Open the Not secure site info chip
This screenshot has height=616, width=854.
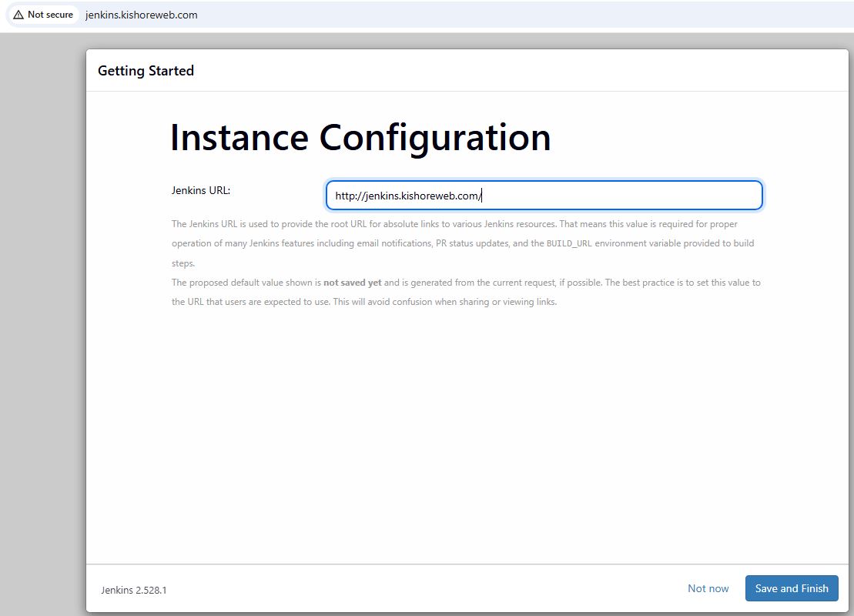pyautogui.click(x=44, y=15)
